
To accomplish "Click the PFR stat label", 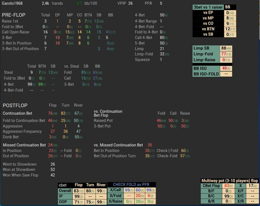I will 148,3.
